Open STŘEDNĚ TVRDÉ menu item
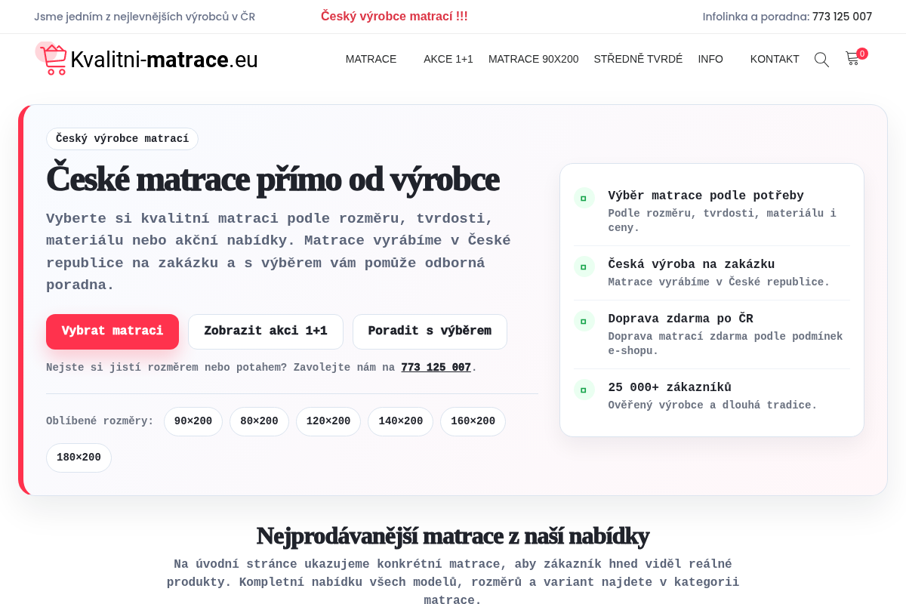 [638, 59]
